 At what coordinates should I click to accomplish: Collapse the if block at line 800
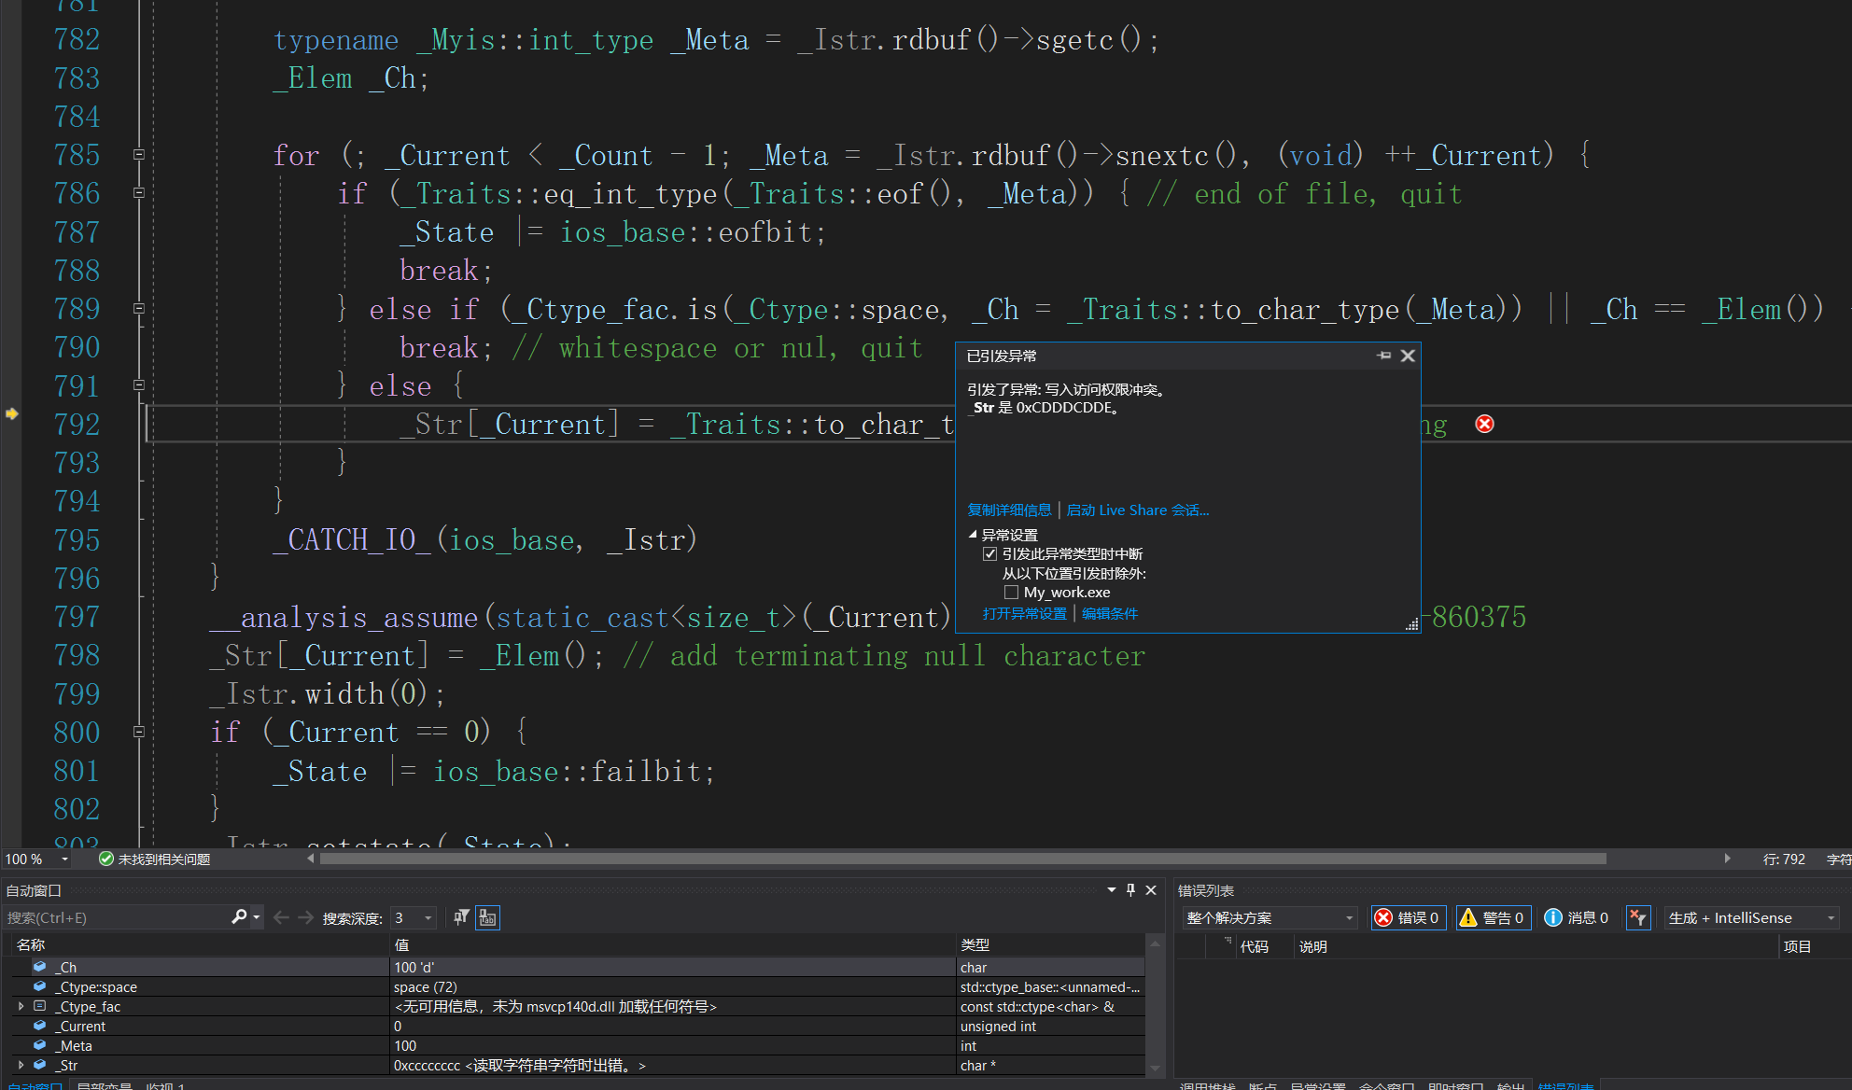point(139,733)
